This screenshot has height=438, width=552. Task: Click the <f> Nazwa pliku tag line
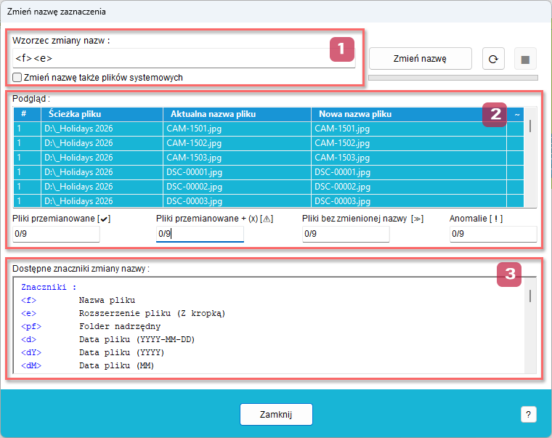pos(78,300)
